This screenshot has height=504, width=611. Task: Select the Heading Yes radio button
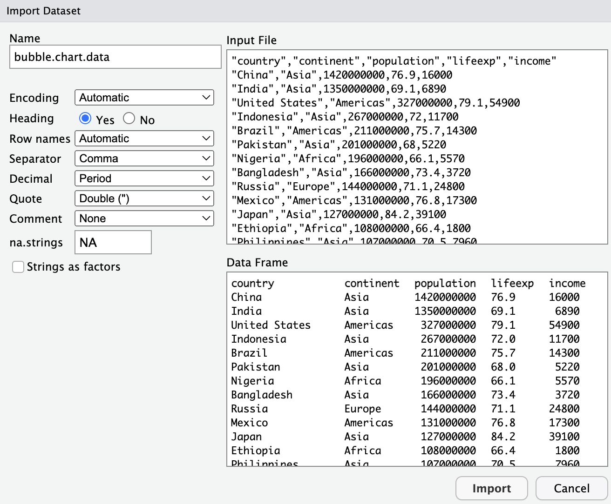pos(85,119)
